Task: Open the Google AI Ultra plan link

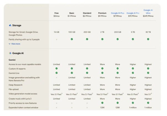Action: [x=148, y=12]
